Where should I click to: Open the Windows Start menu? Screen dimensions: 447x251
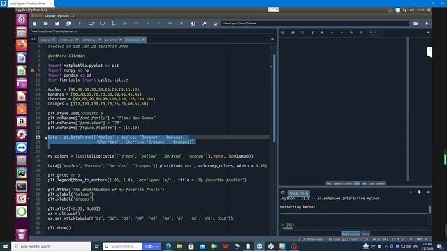(x=6, y=246)
